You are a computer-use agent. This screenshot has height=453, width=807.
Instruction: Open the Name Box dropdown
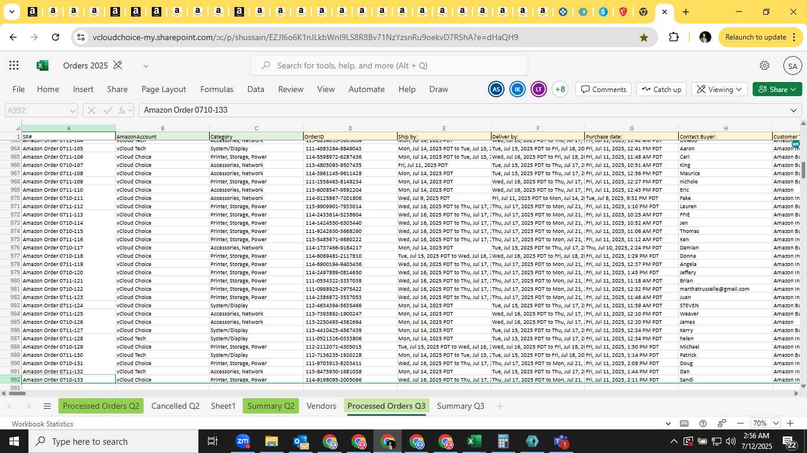(x=73, y=110)
